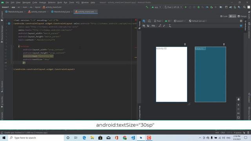Zoom out the layout preview
This screenshot has width=251, height=141.
(x=238, y=109)
